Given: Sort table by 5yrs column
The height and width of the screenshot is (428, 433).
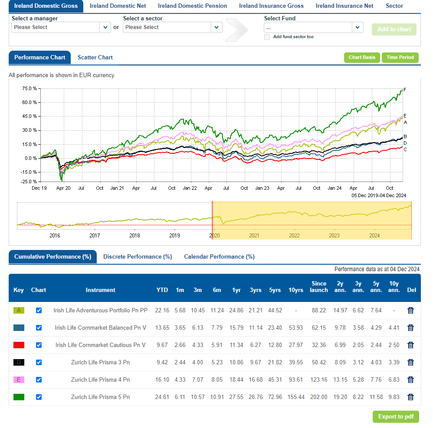Looking at the screenshot, I should pos(275,290).
